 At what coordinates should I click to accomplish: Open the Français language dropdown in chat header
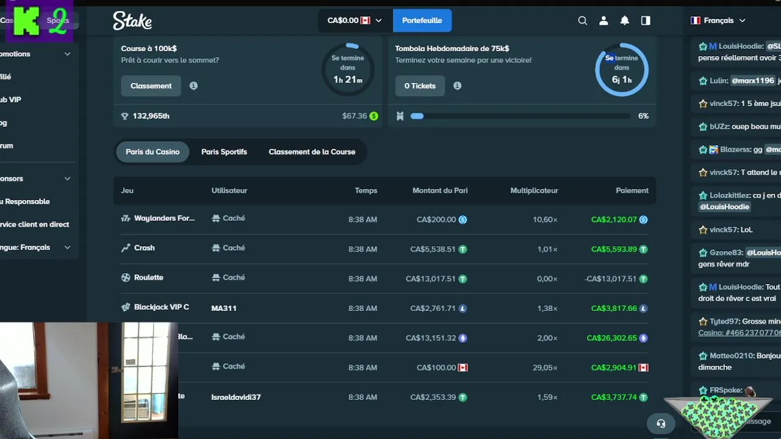718,21
